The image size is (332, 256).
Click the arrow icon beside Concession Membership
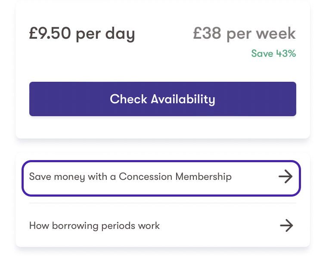point(285,177)
